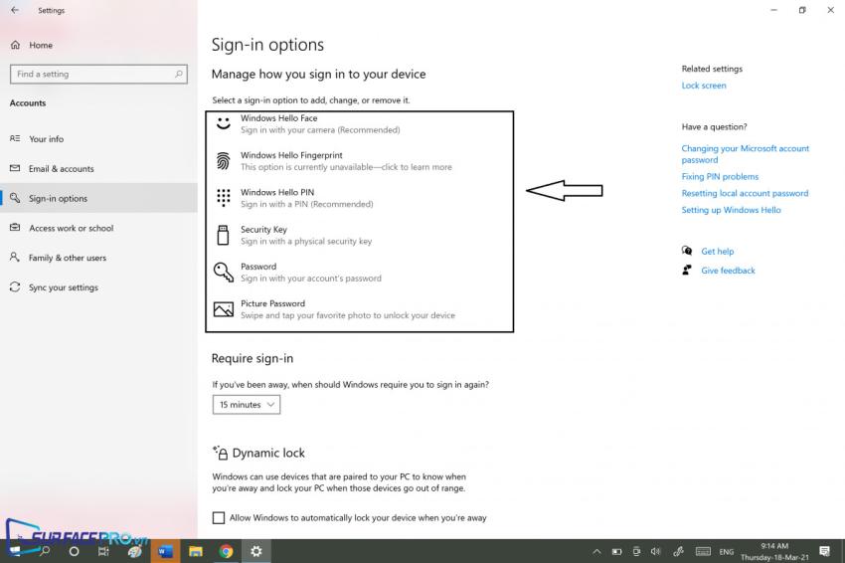Click Get help link
The width and height of the screenshot is (845, 563).
(x=718, y=252)
